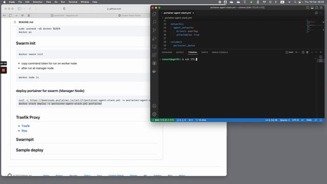Open the Step link in README

click(x=24, y=131)
